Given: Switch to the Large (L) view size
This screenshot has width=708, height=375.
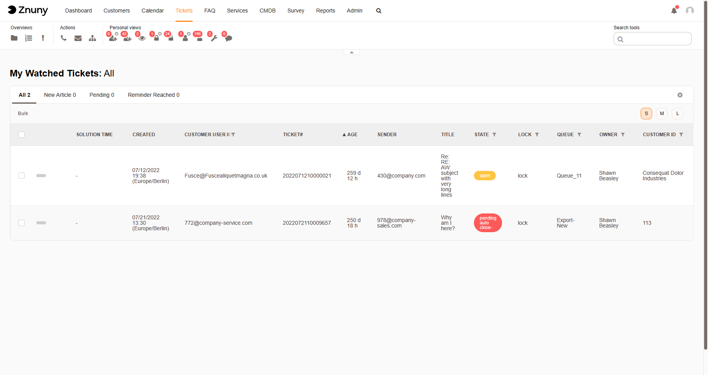Looking at the screenshot, I should coord(678,114).
